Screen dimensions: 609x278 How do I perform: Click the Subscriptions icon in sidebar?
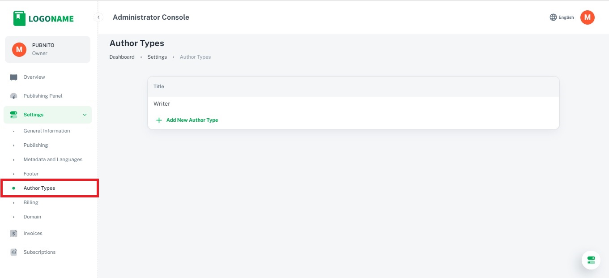(14, 252)
